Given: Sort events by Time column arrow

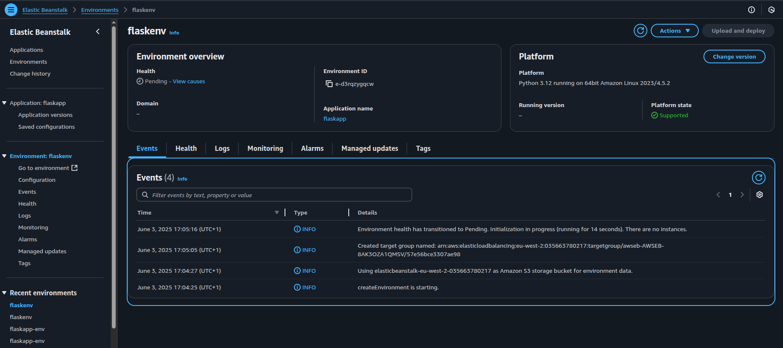Looking at the screenshot, I should point(277,212).
